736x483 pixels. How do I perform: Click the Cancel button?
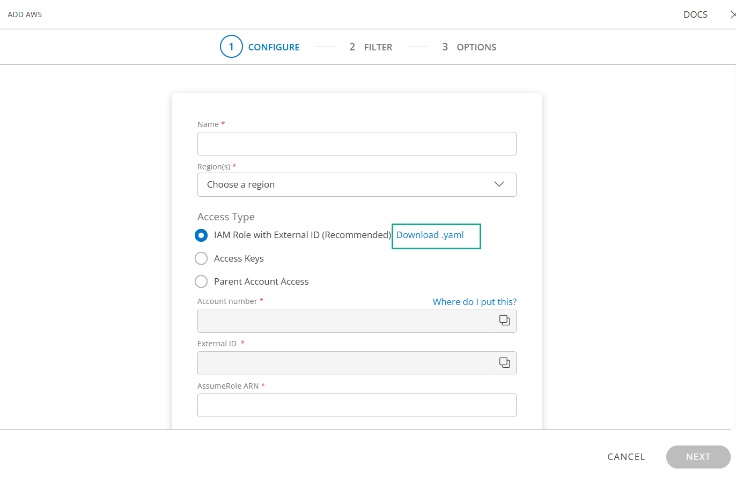click(626, 457)
